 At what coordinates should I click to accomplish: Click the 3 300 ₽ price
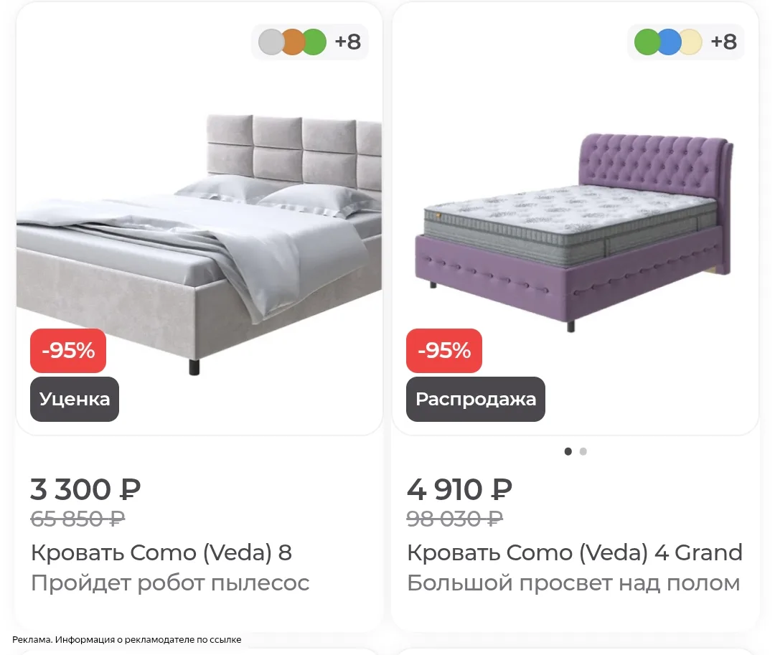click(x=85, y=489)
